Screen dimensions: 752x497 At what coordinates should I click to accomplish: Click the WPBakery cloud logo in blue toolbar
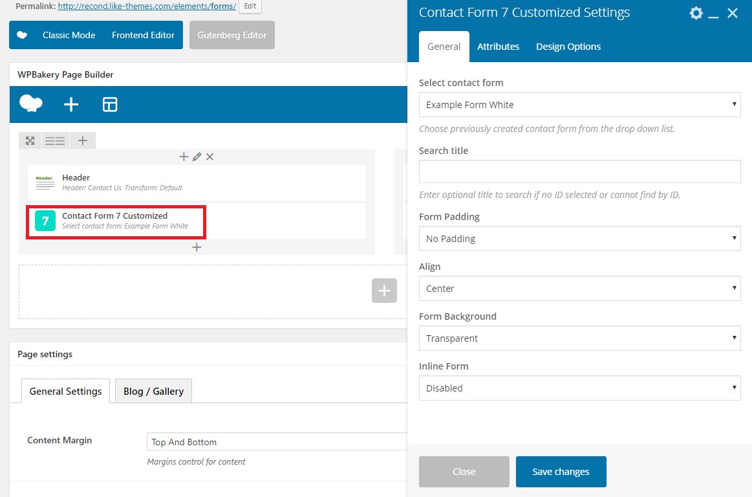(30, 104)
